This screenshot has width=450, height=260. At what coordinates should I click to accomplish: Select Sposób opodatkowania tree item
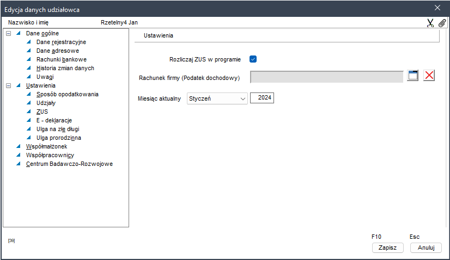point(67,94)
